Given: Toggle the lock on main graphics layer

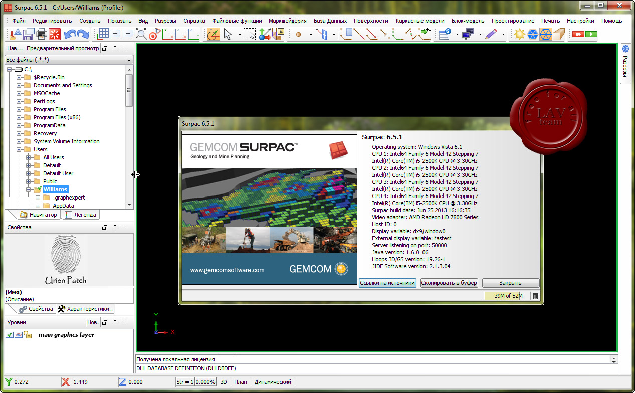Looking at the screenshot, I should 28,335.
